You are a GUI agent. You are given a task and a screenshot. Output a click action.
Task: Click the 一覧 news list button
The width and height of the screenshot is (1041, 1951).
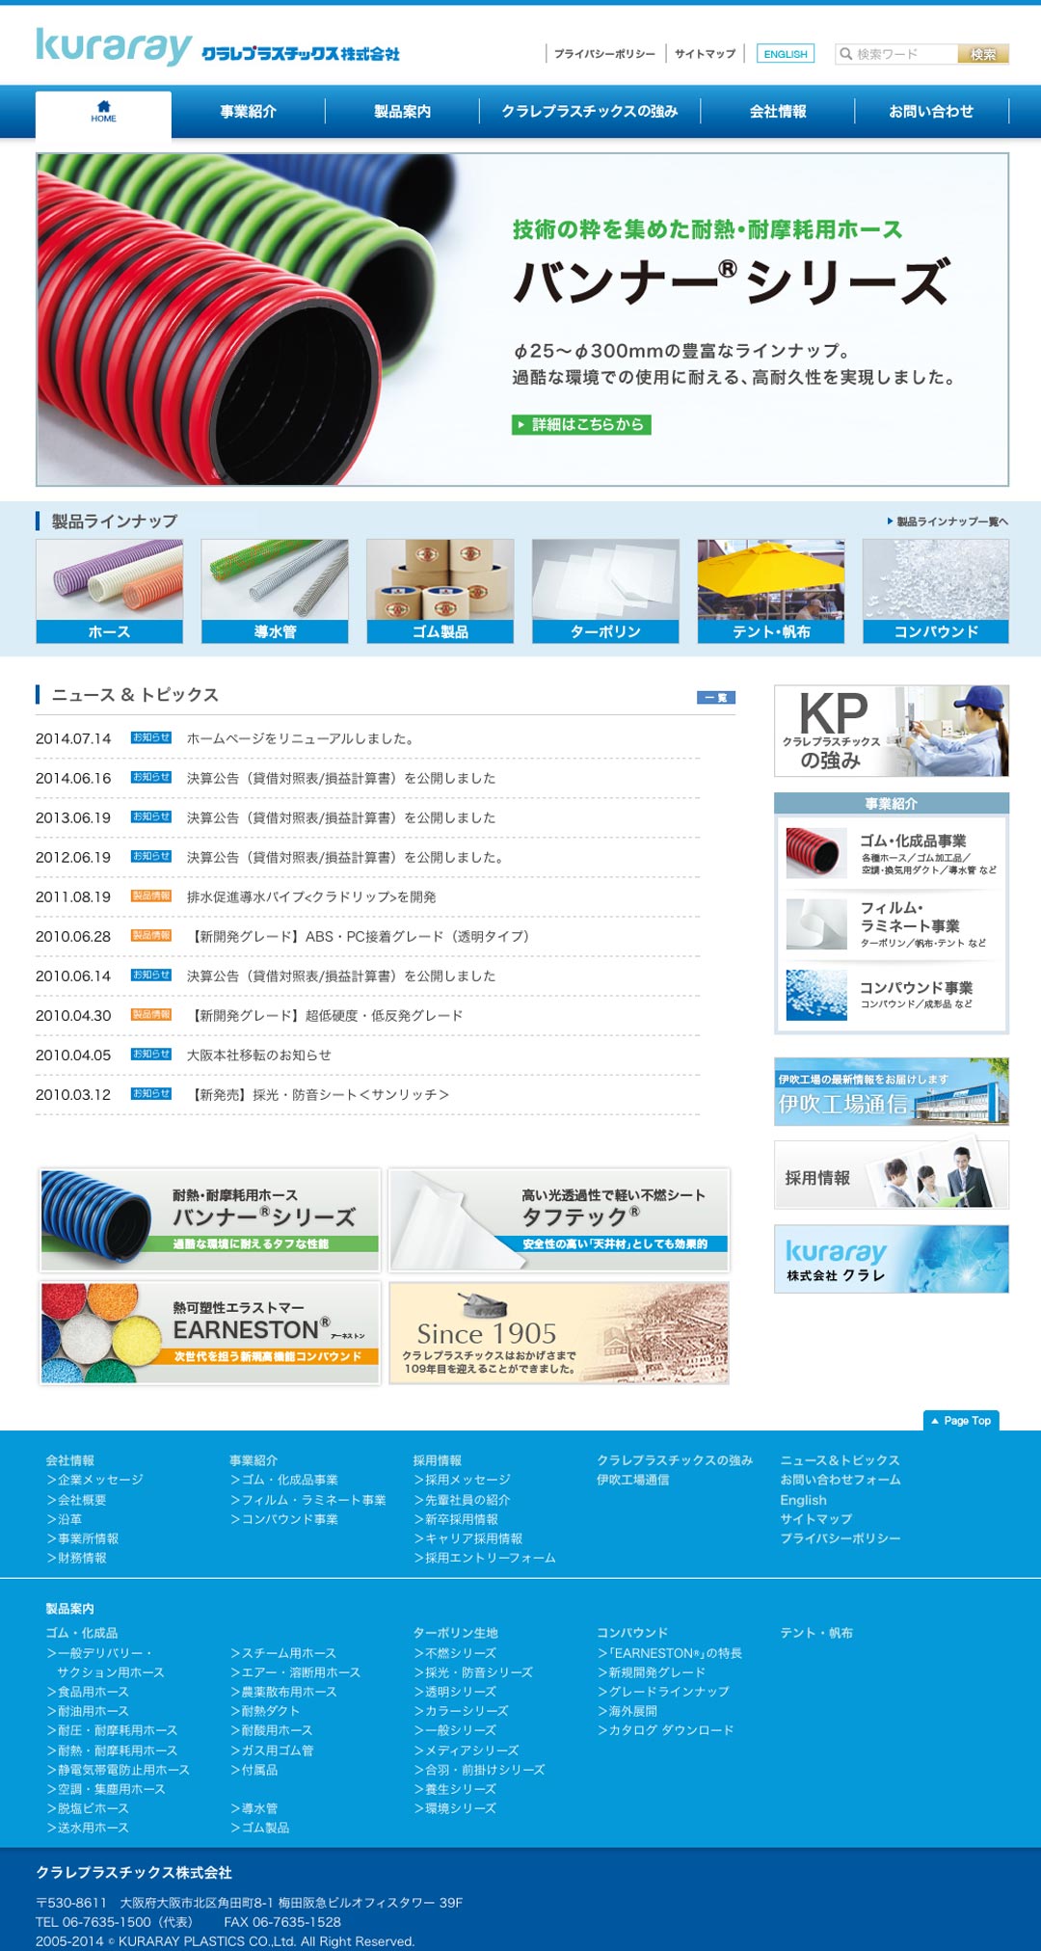[716, 697]
